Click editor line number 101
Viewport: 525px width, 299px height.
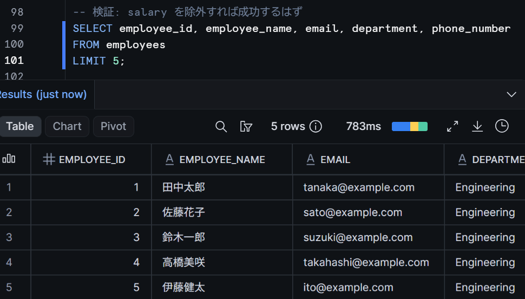coord(14,60)
